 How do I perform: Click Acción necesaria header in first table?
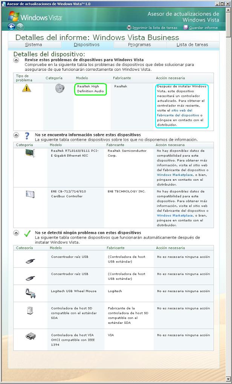point(170,78)
